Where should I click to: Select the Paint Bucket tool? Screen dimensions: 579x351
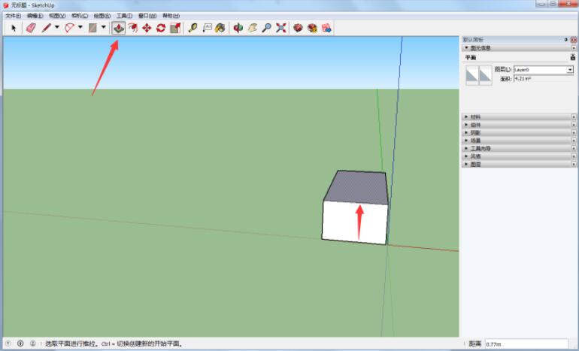tap(220, 28)
